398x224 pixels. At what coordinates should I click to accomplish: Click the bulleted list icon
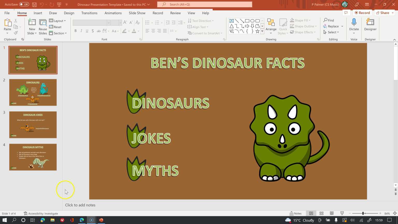147,22
